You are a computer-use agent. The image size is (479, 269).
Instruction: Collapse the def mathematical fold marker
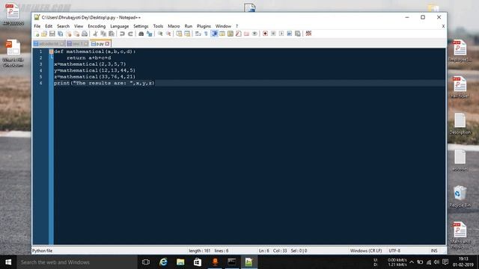point(52,52)
